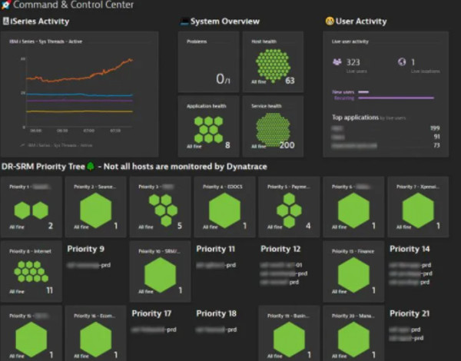Open the Priority 6 host tile
This screenshot has width=461, height=361.
353,207
